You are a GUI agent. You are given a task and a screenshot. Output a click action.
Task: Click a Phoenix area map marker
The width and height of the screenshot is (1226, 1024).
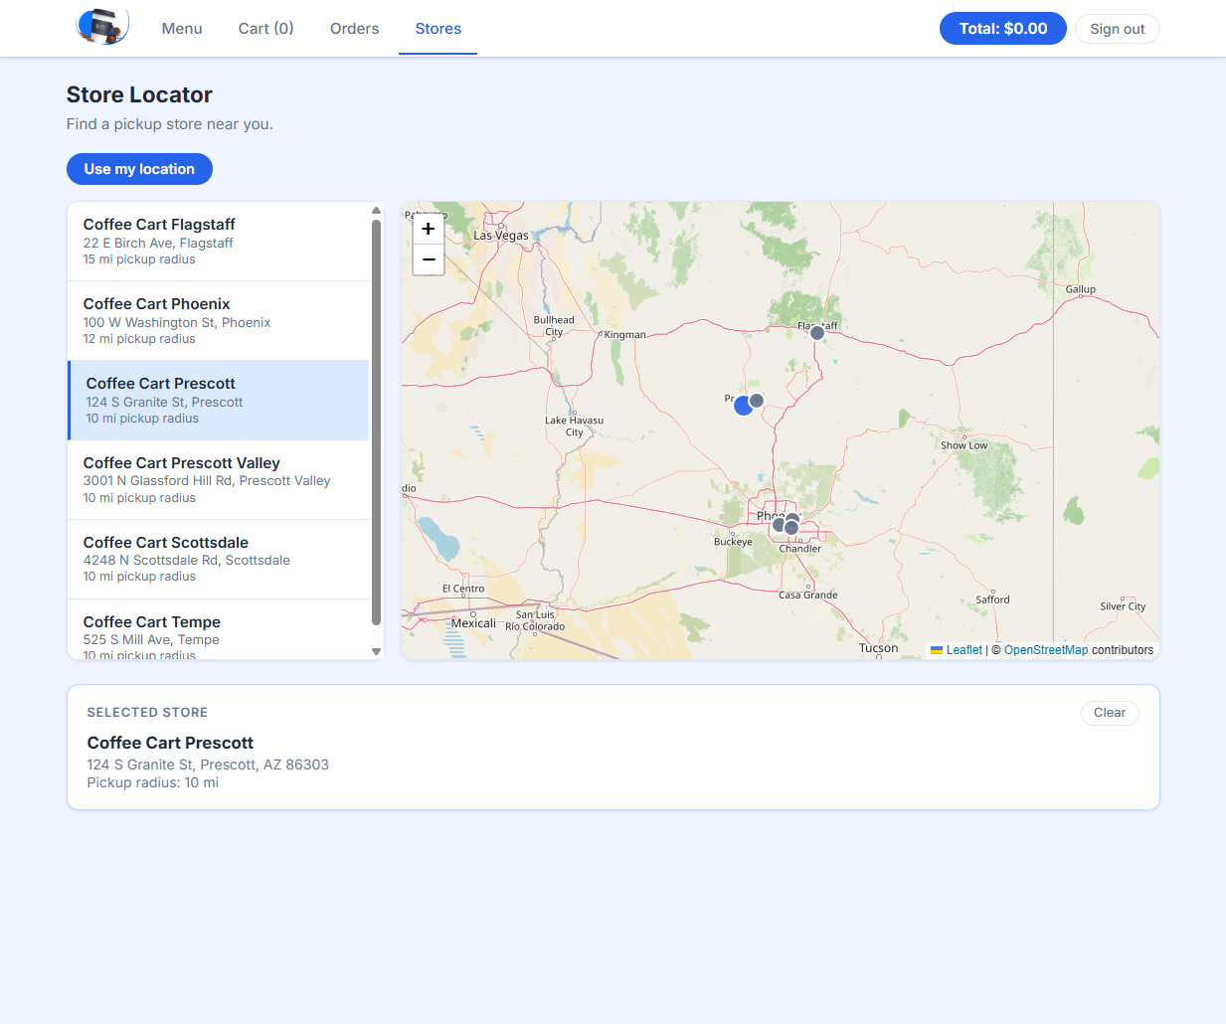point(778,525)
